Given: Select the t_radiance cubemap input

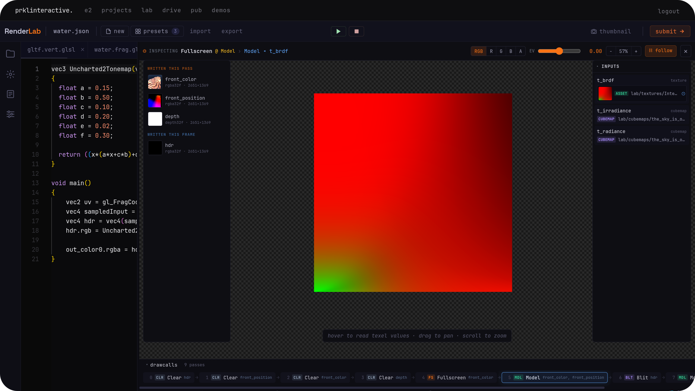Looking at the screenshot, I should click(x=642, y=135).
